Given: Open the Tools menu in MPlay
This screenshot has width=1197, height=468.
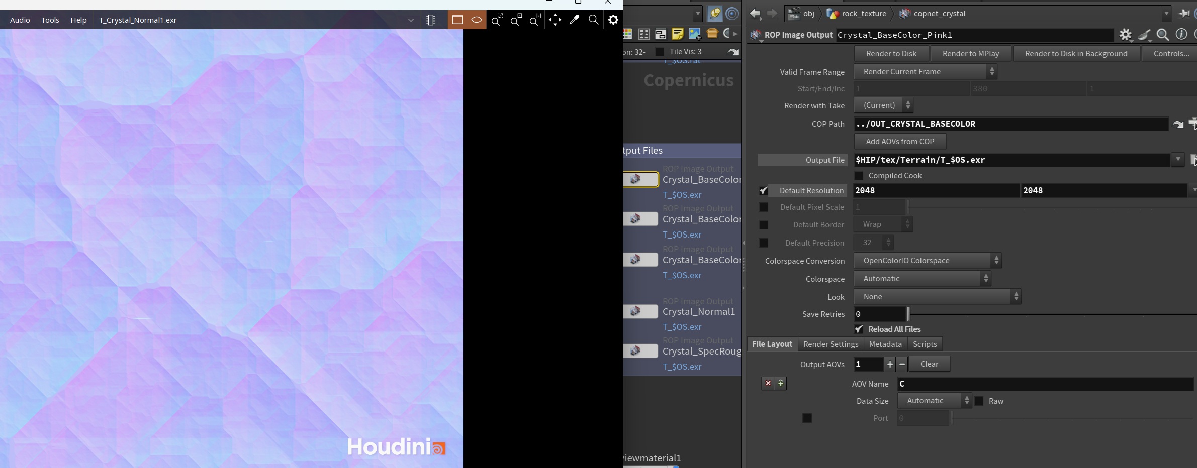Looking at the screenshot, I should pos(50,20).
